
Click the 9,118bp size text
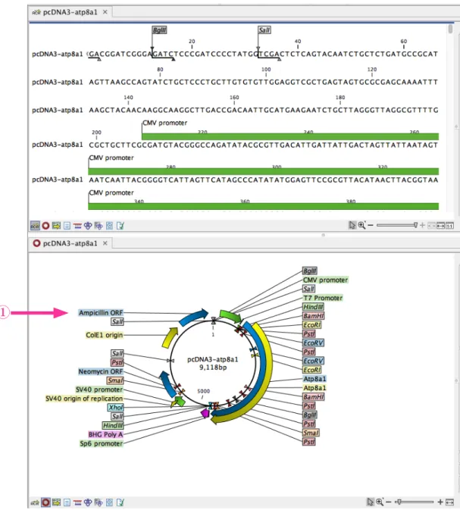[x=213, y=368]
